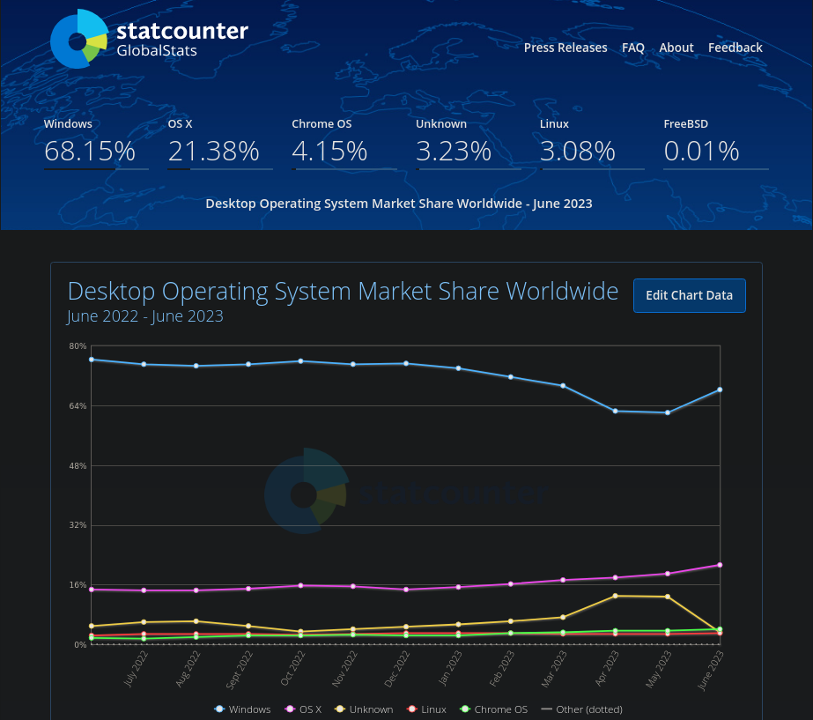Click the 48% y-axis label
The width and height of the screenshot is (813, 720).
click(78, 466)
